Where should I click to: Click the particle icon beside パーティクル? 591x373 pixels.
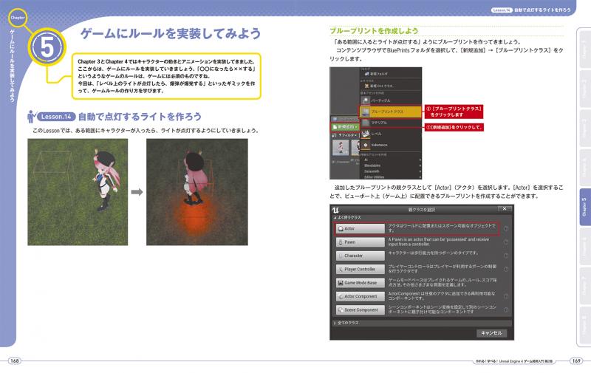[x=365, y=100]
